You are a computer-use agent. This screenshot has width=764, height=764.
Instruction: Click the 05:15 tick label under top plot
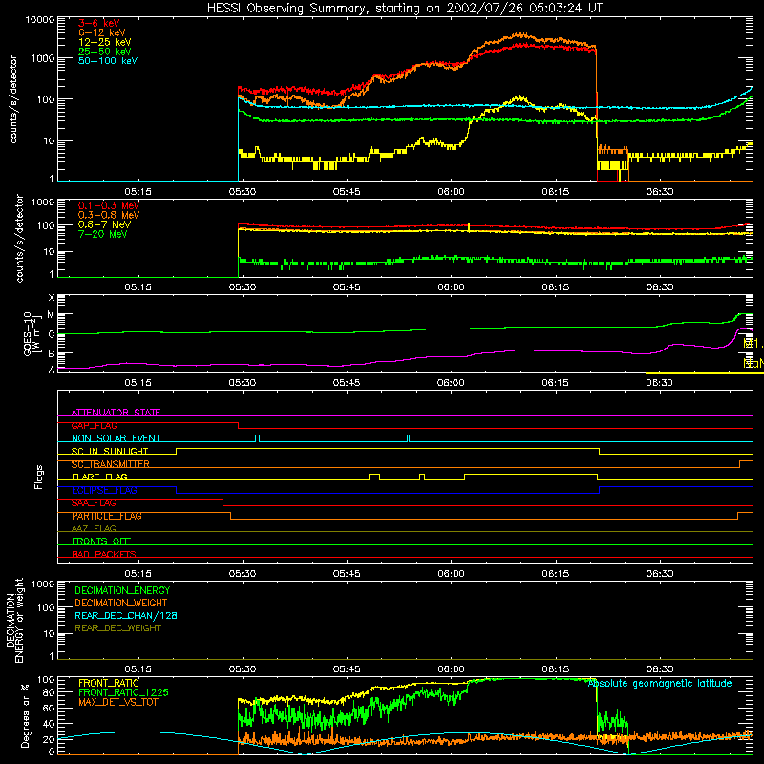pyautogui.click(x=138, y=192)
